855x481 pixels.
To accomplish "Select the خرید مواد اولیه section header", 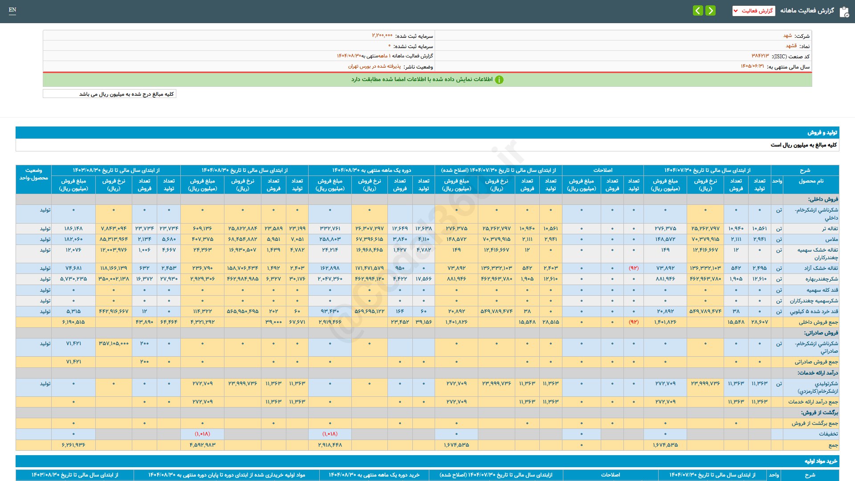I will (820, 461).
